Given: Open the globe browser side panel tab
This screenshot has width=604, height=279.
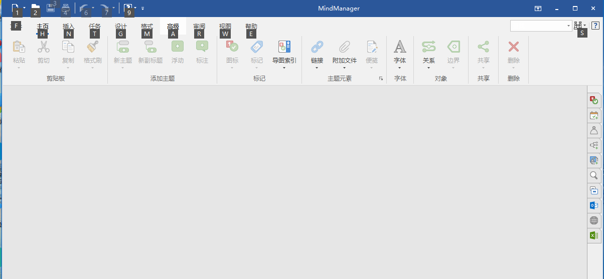Looking at the screenshot, I should click(594, 220).
